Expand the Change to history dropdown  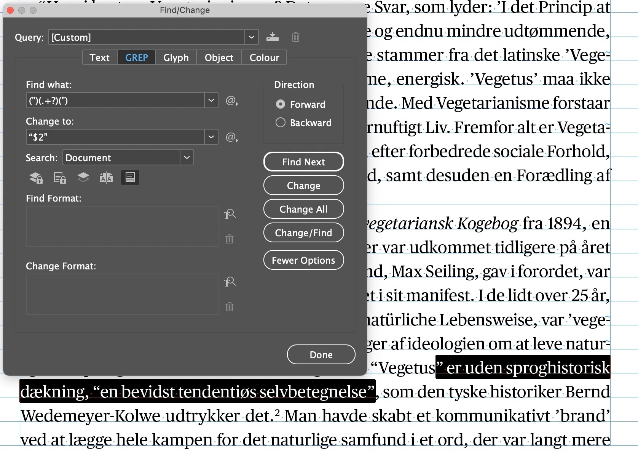(211, 137)
